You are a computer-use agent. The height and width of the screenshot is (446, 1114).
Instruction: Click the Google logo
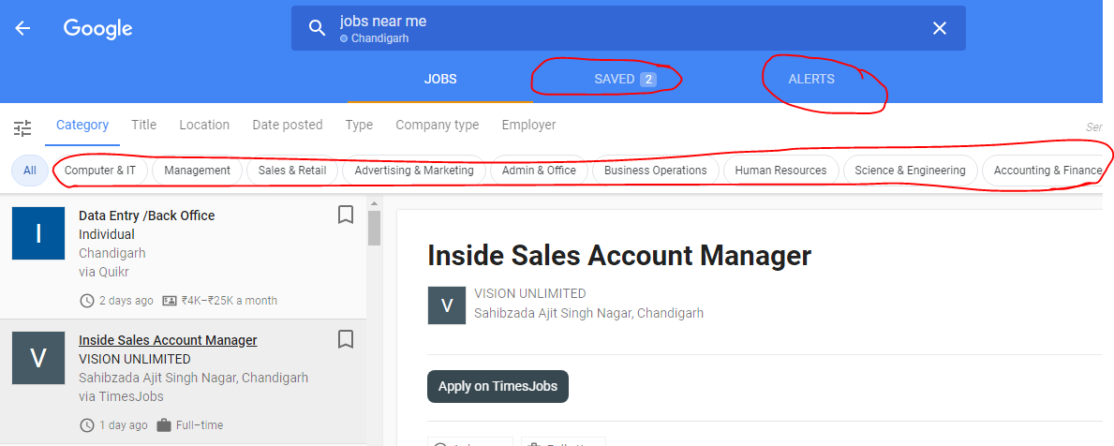(97, 28)
